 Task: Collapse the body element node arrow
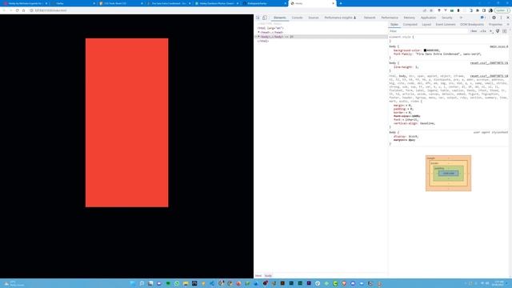coord(258,37)
